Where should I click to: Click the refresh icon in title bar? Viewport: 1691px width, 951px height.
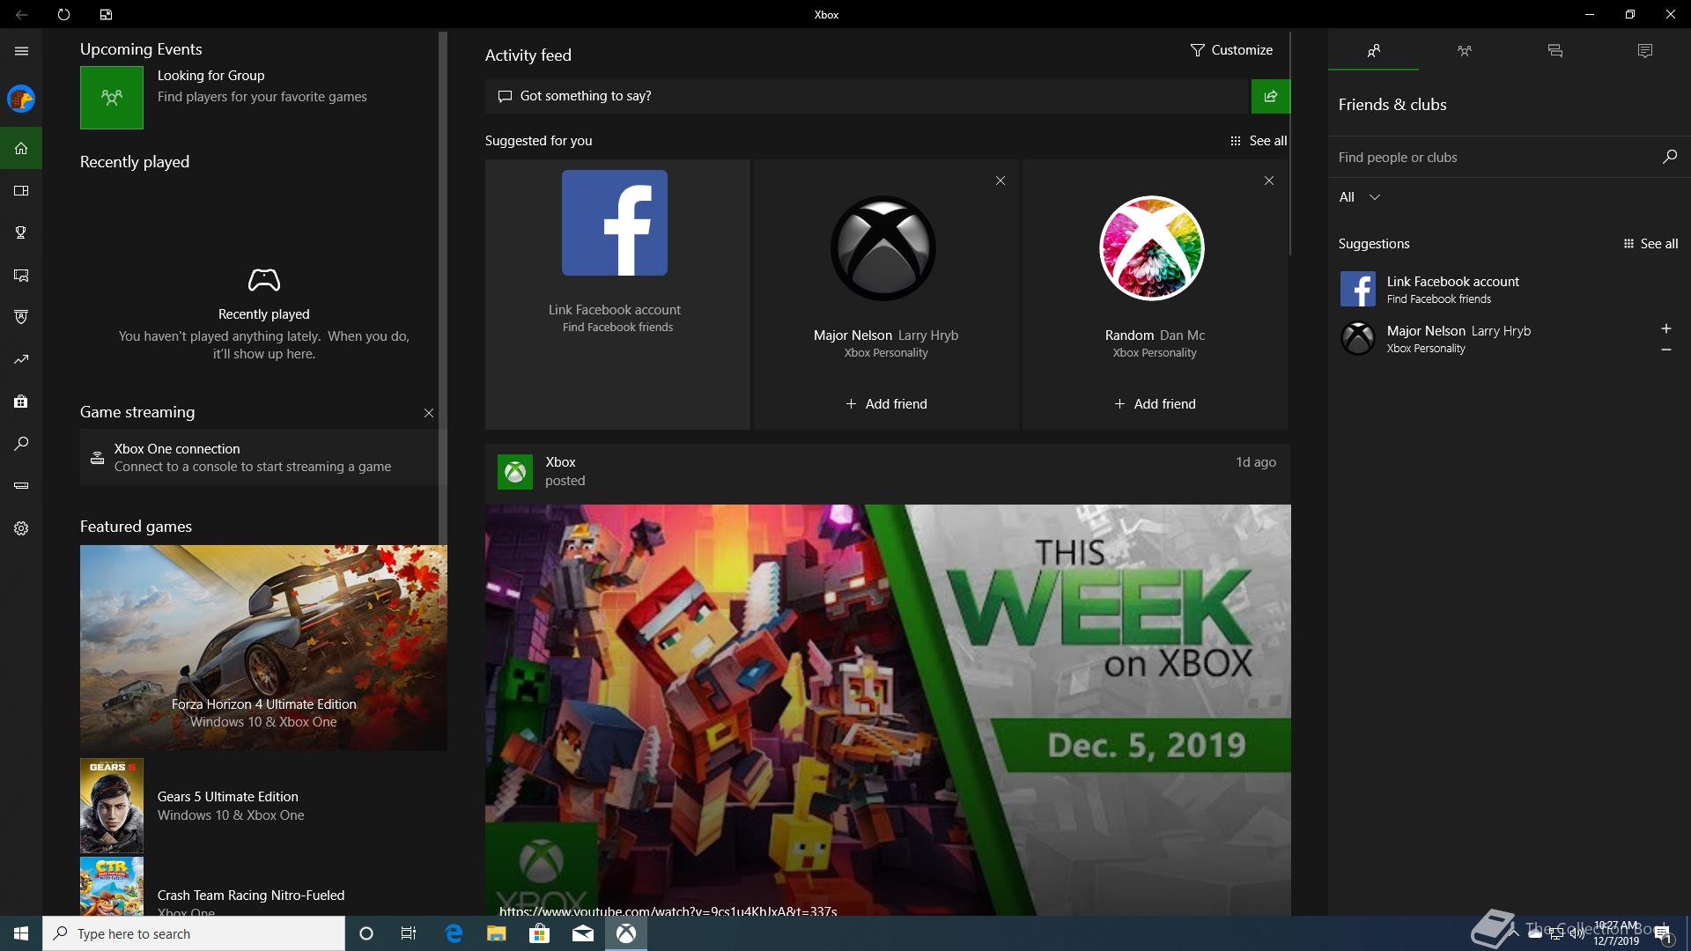tap(63, 14)
